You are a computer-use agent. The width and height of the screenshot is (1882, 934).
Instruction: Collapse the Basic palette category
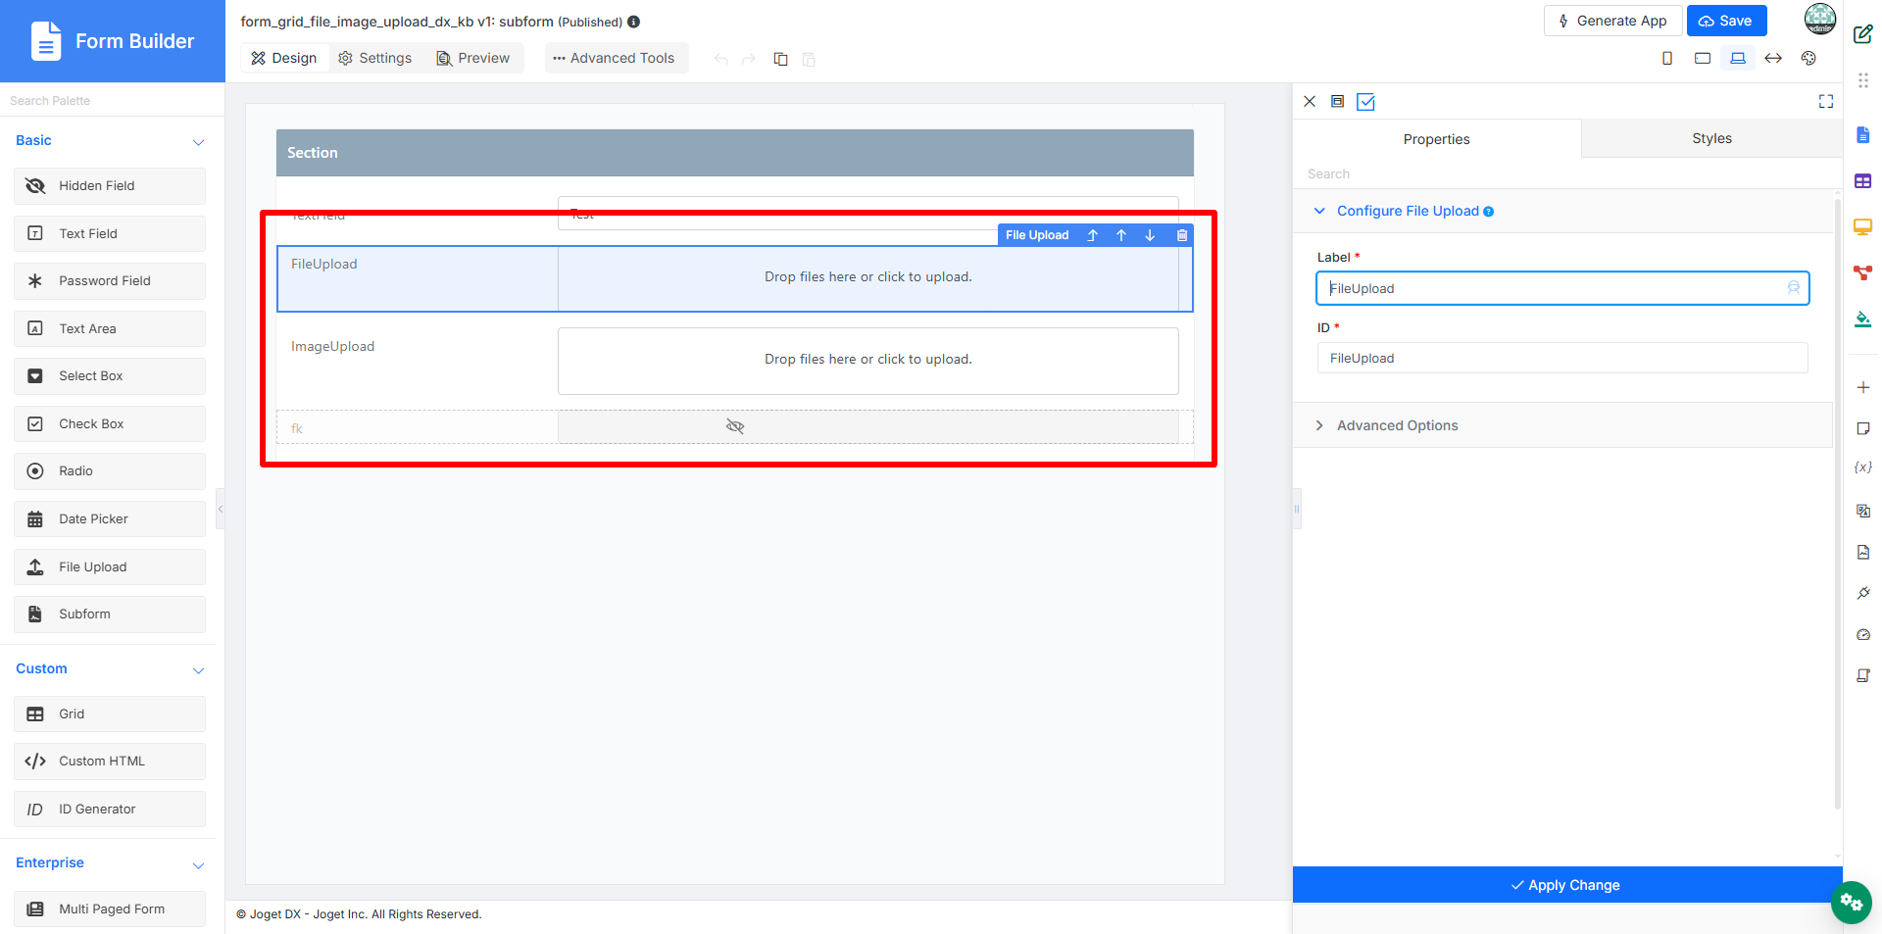pyautogui.click(x=198, y=142)
